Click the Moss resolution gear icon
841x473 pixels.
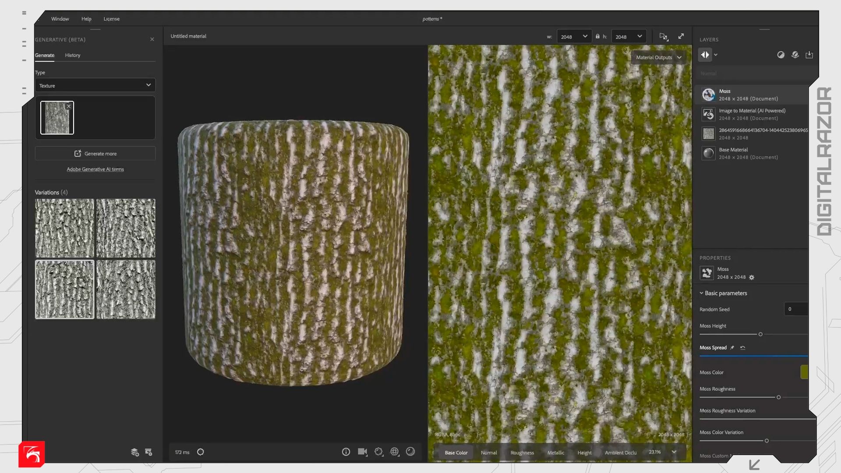752,277
